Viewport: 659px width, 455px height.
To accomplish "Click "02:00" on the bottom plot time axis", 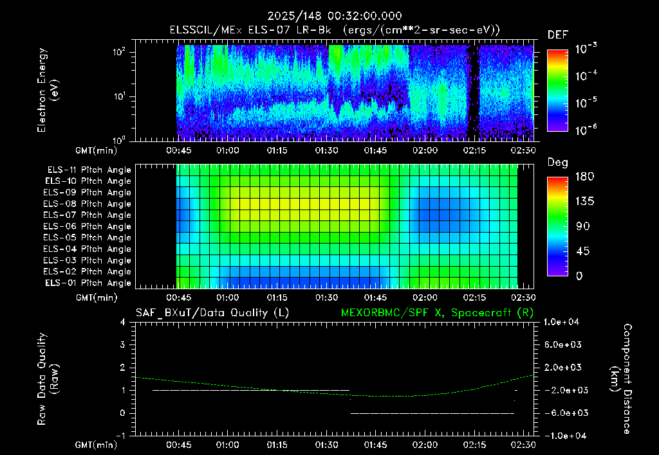I will click(x=425, y=445).
